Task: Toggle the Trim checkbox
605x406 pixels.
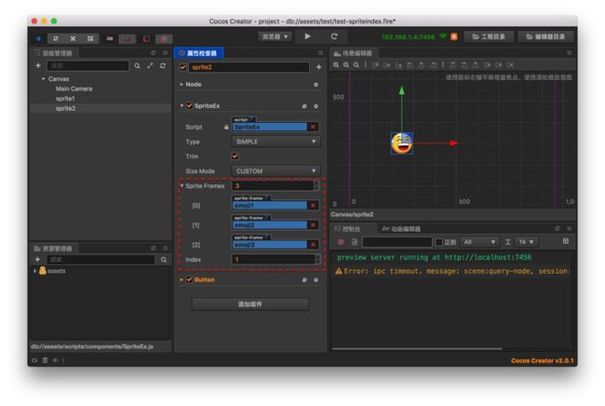Action: pos(235,156)
